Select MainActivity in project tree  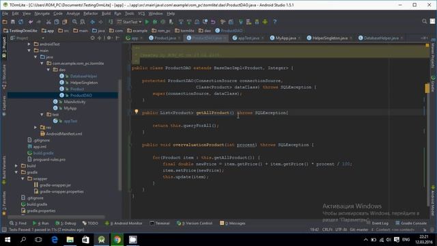point(74,102)
